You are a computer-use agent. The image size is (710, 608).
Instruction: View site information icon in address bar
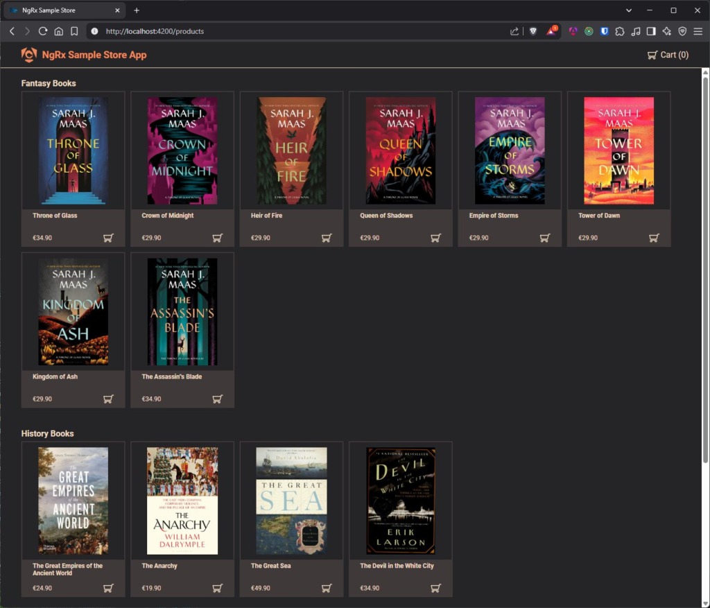(94, 31)
